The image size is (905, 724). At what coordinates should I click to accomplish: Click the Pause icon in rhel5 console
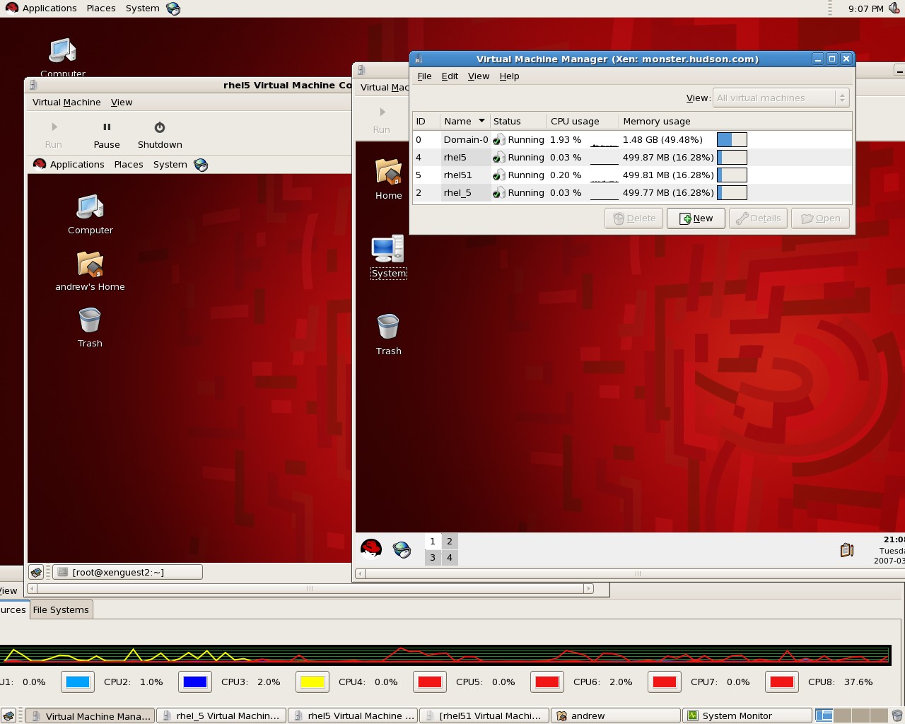pyautogui.click(x=107, y=128)
